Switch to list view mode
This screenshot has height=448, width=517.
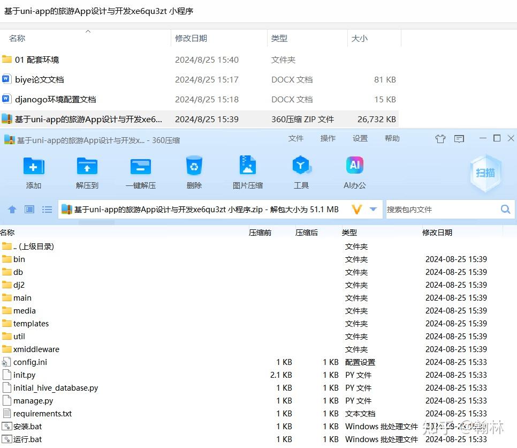pos(47,210)
